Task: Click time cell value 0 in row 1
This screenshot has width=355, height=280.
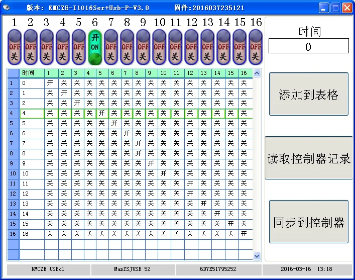Action: pyautogui.click(x=32, y=83)
